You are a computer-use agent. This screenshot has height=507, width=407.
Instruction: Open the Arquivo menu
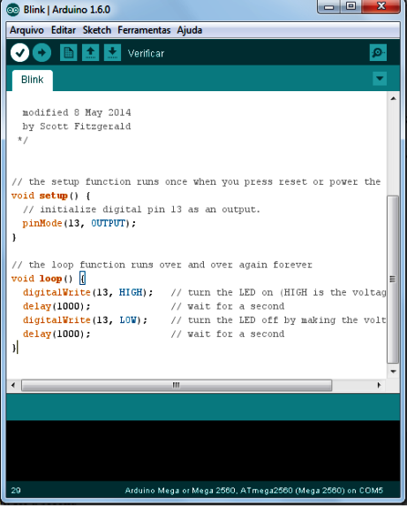26,30
